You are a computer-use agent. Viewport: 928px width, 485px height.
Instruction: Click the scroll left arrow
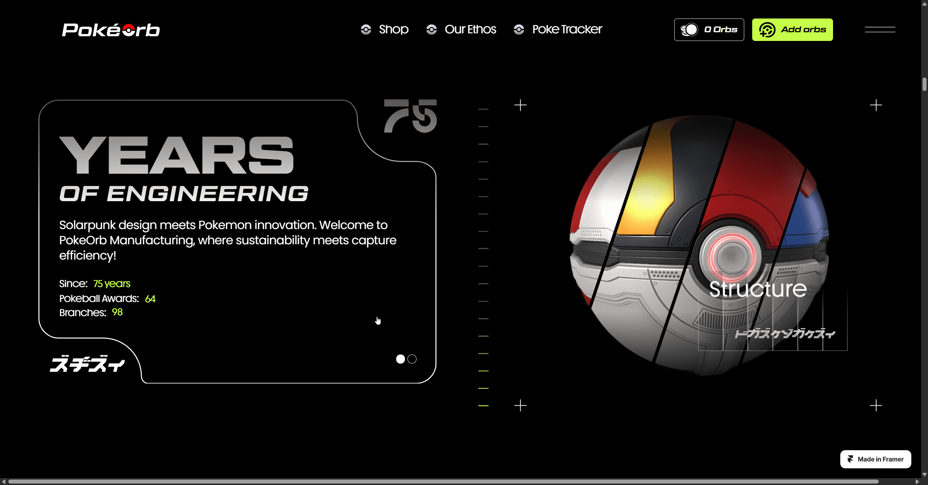point(4,482)
